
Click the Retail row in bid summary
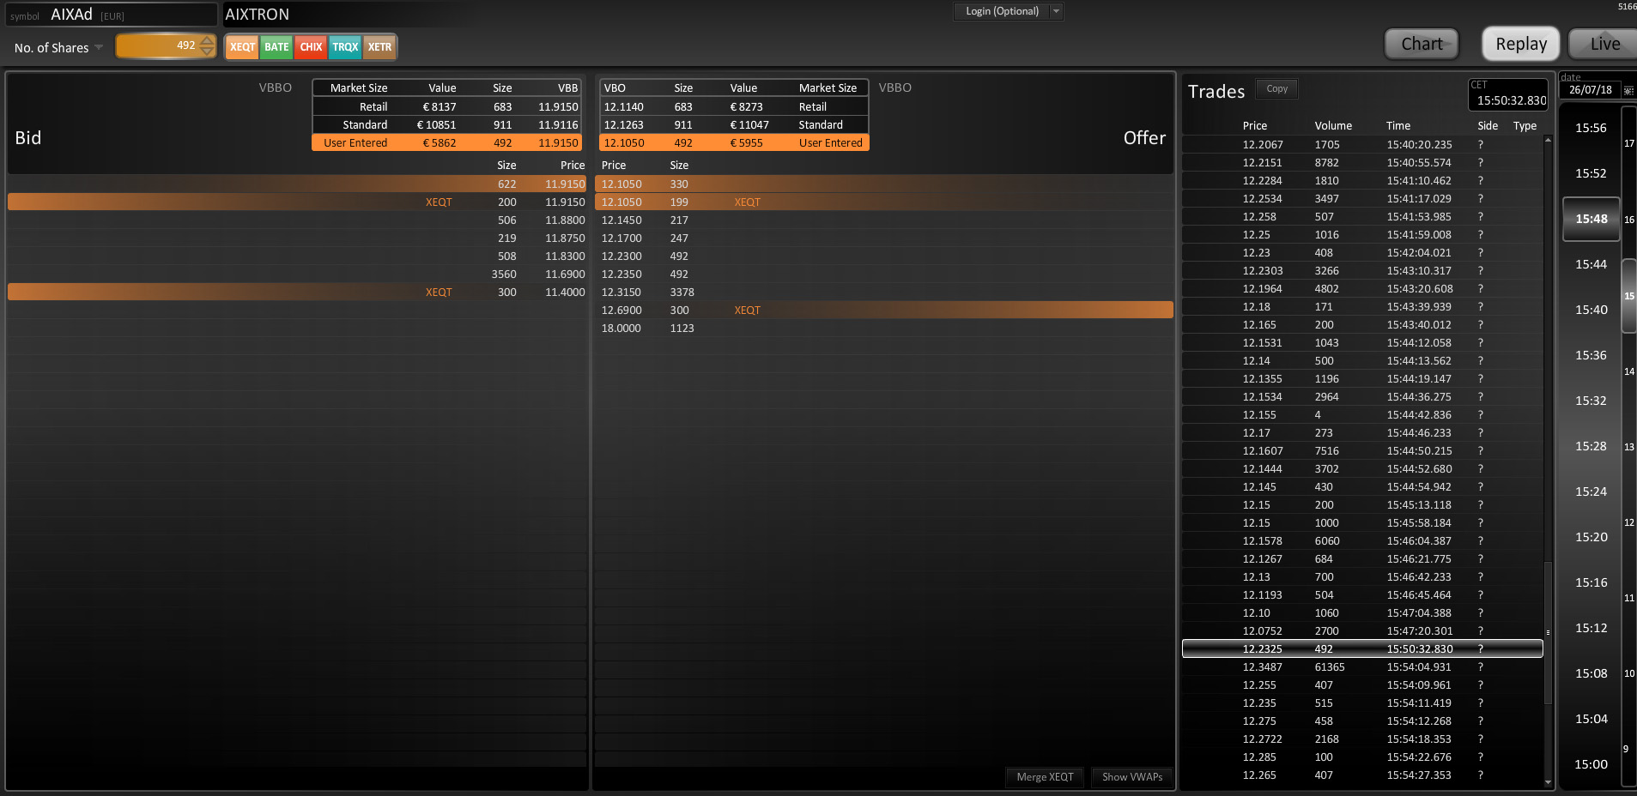(446, 107)
